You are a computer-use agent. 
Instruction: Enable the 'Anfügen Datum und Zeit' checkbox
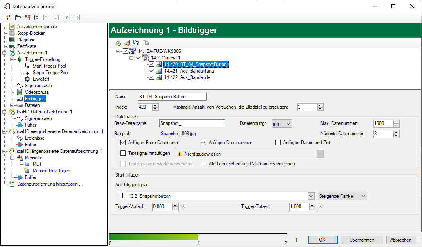(x=278, y=143)
